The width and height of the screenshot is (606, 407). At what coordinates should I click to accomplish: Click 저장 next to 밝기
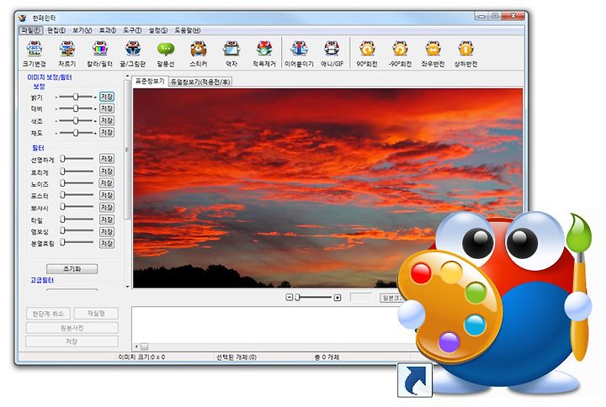pos(107,97)
